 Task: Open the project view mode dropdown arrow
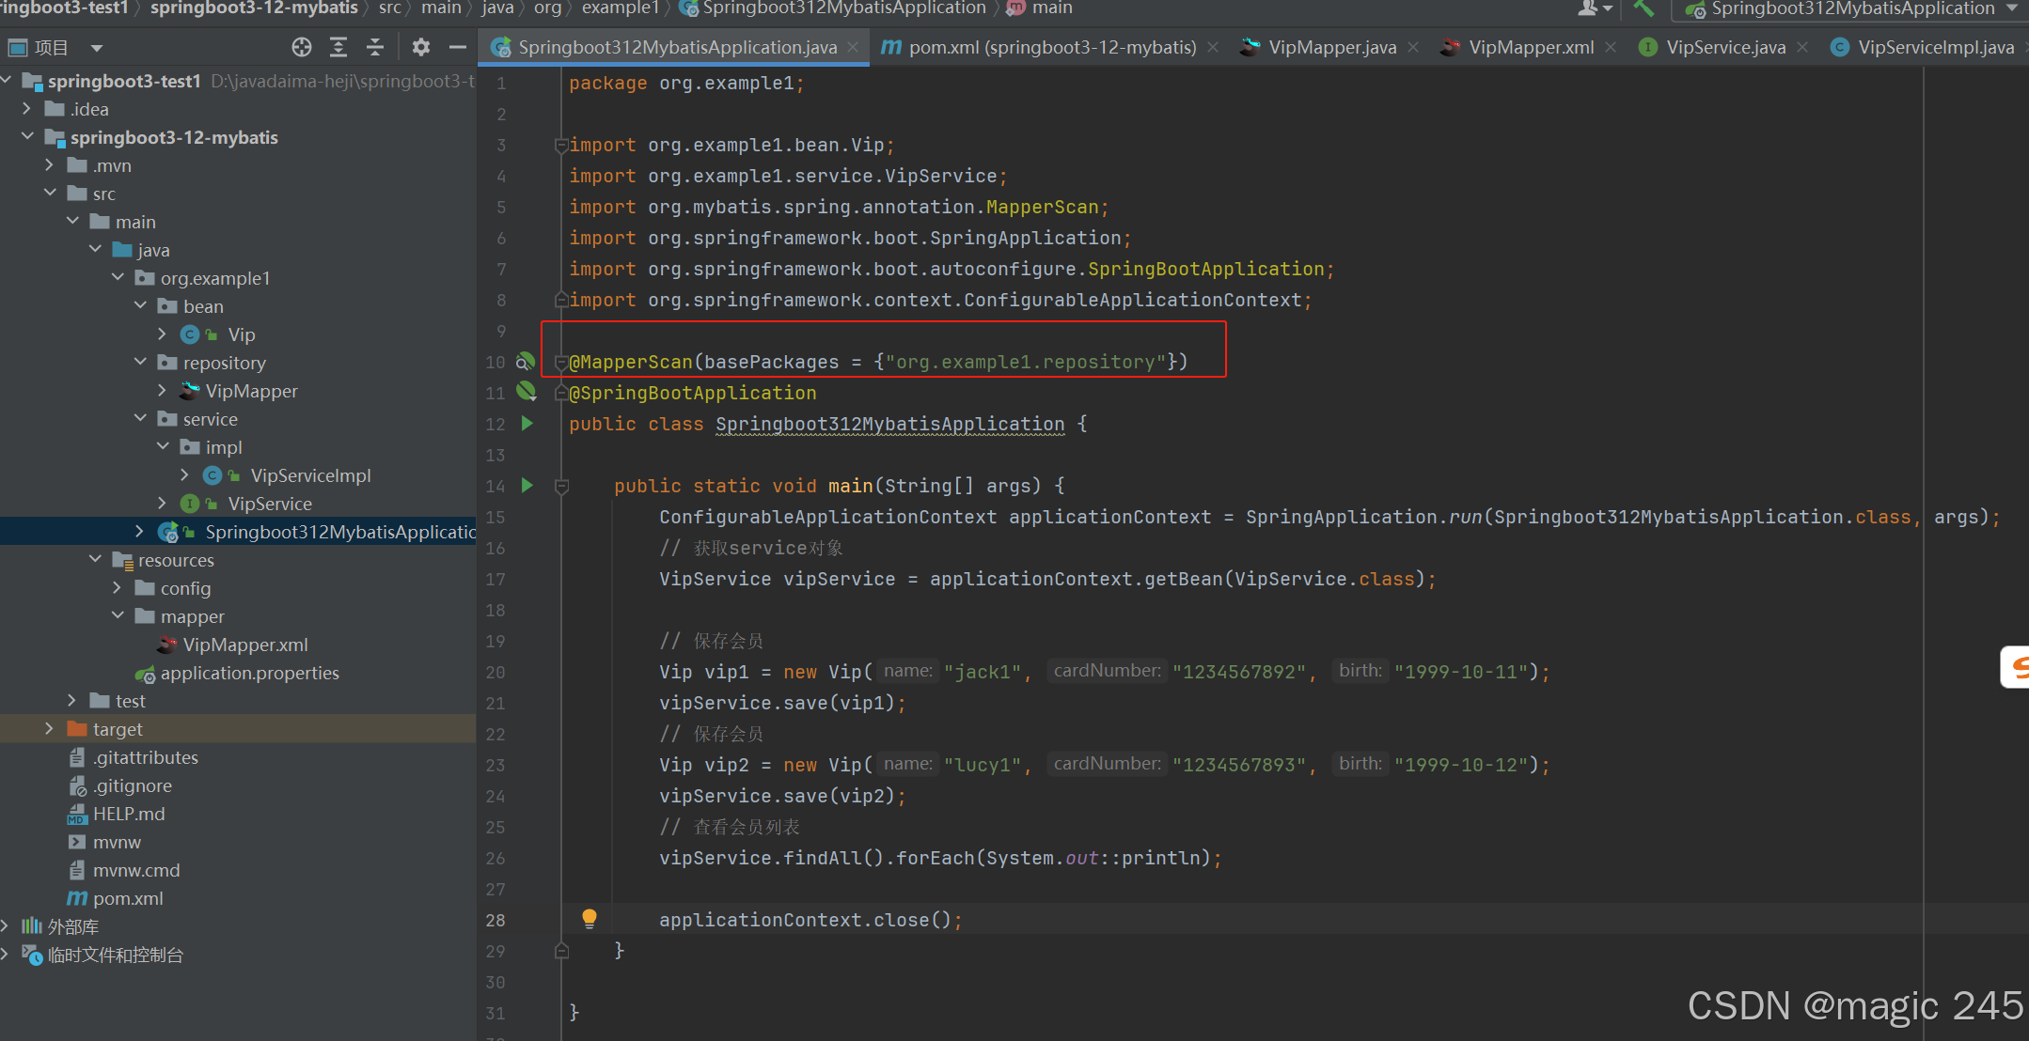[97, 48]
